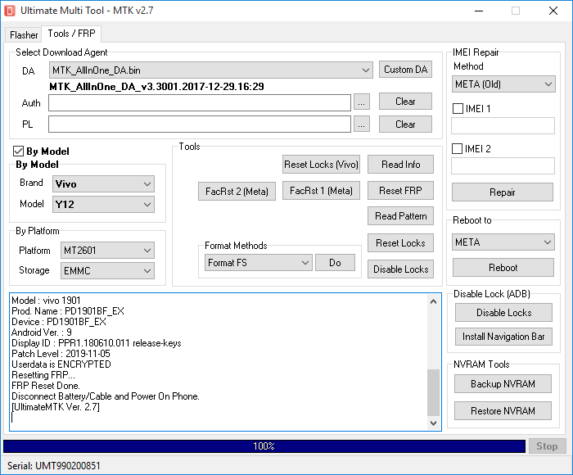Select the Tools / FRP tab
This screenshot has width=573, height=475.
[x=72, y=34]
